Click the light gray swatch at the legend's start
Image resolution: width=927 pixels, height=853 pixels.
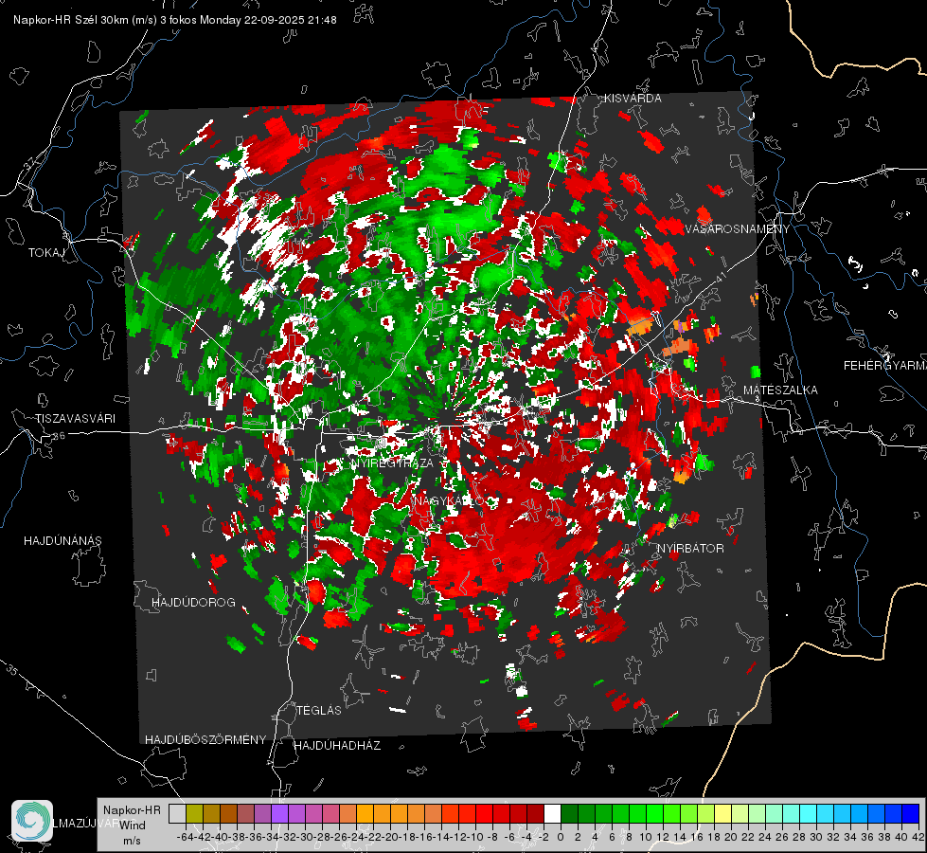tap(177, 814)
